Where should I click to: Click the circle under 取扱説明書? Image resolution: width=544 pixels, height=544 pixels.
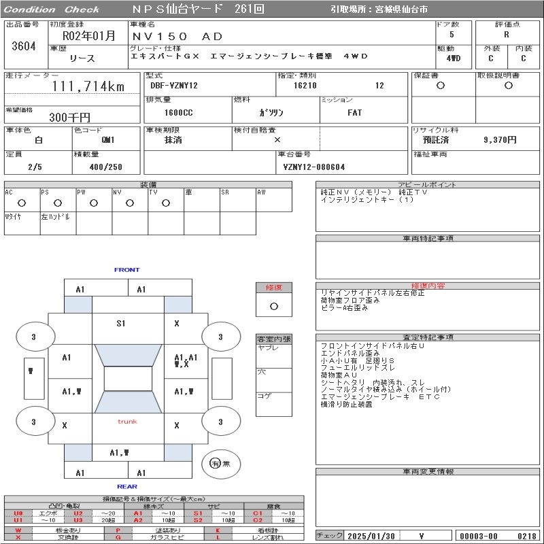[508, 86]
